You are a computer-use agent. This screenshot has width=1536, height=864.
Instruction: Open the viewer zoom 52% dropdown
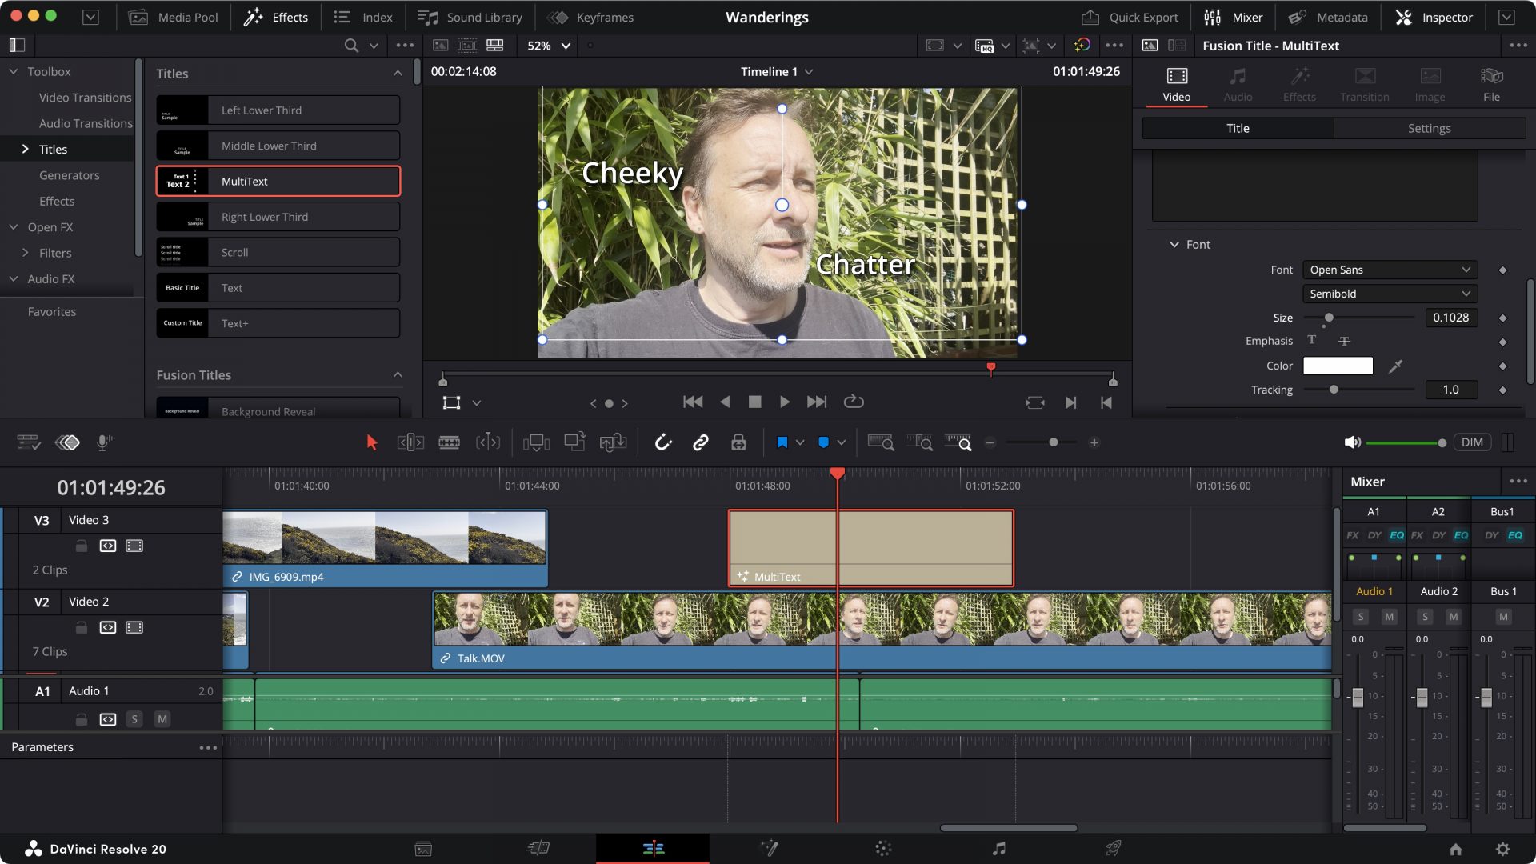point(549,46)
